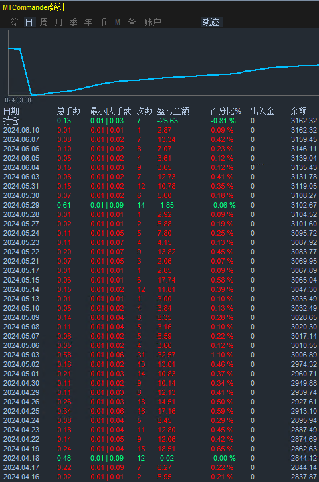Image resolution: width=319 pixels, height=482 pixels.
Task: Click the 出入金 column header
Action: (x=262, y=111)
